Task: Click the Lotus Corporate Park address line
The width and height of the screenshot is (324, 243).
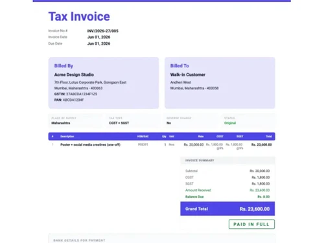Action: 90,82
